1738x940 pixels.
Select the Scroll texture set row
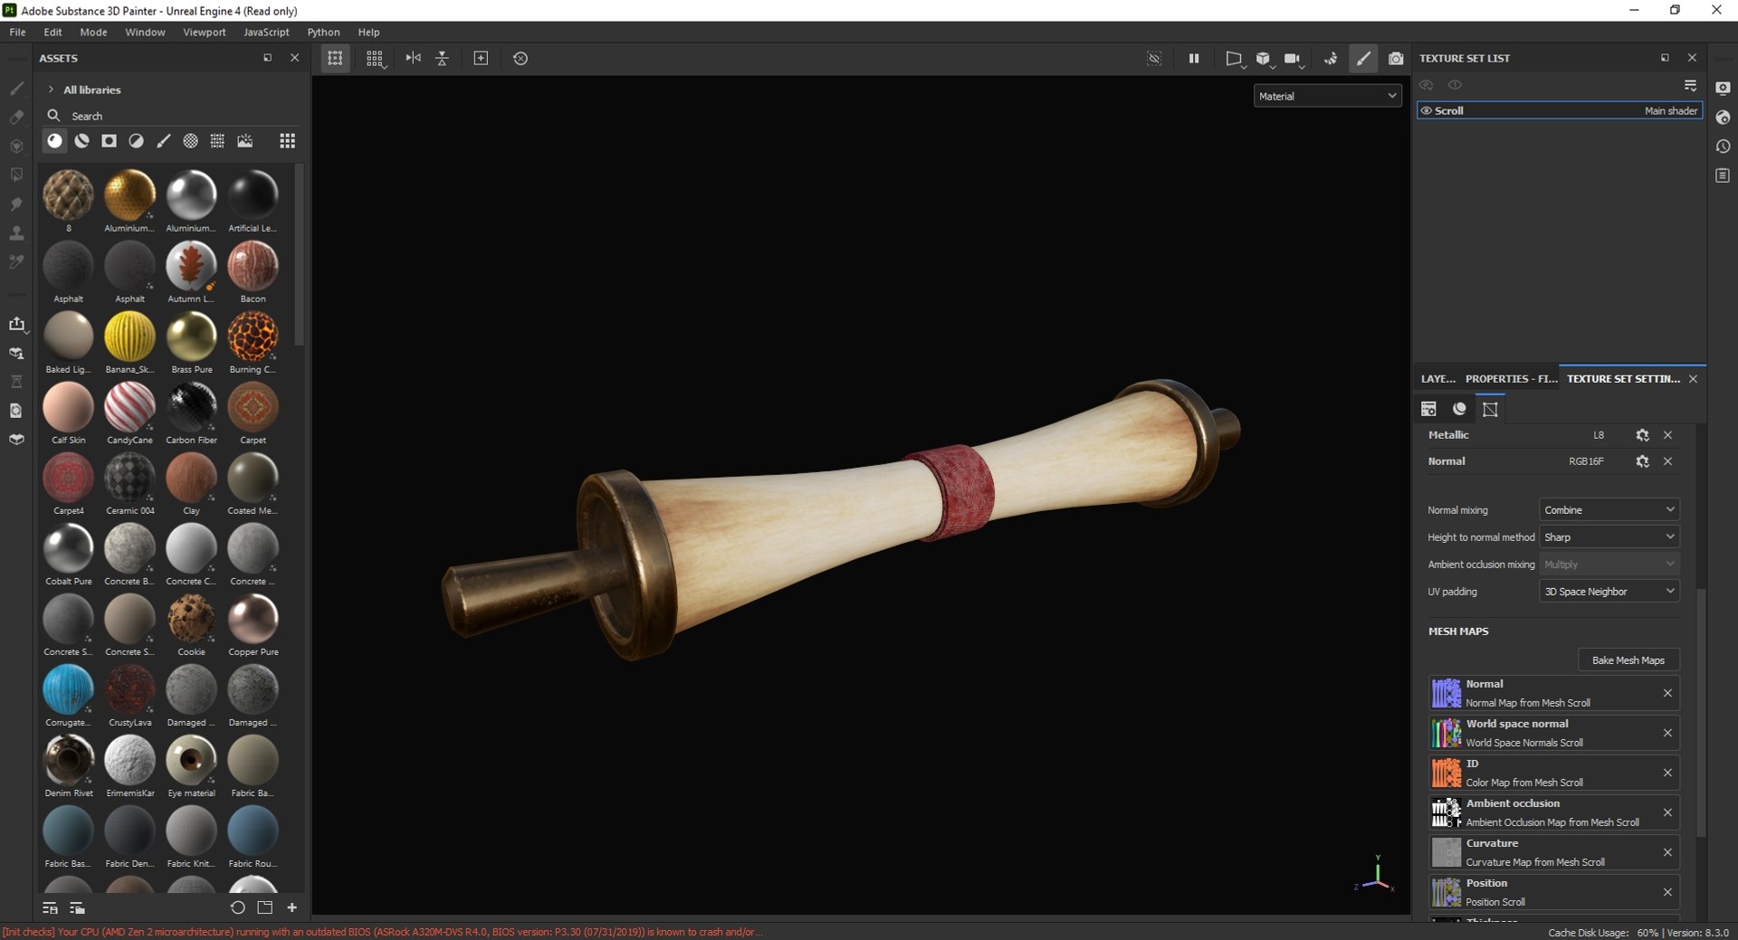click(x=1559, y=111)
